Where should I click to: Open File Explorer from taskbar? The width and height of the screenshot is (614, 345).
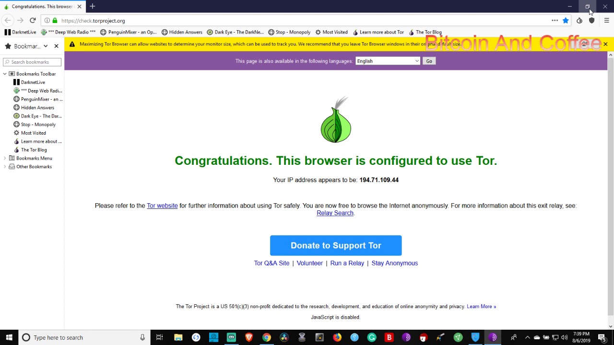pos(178,337)
